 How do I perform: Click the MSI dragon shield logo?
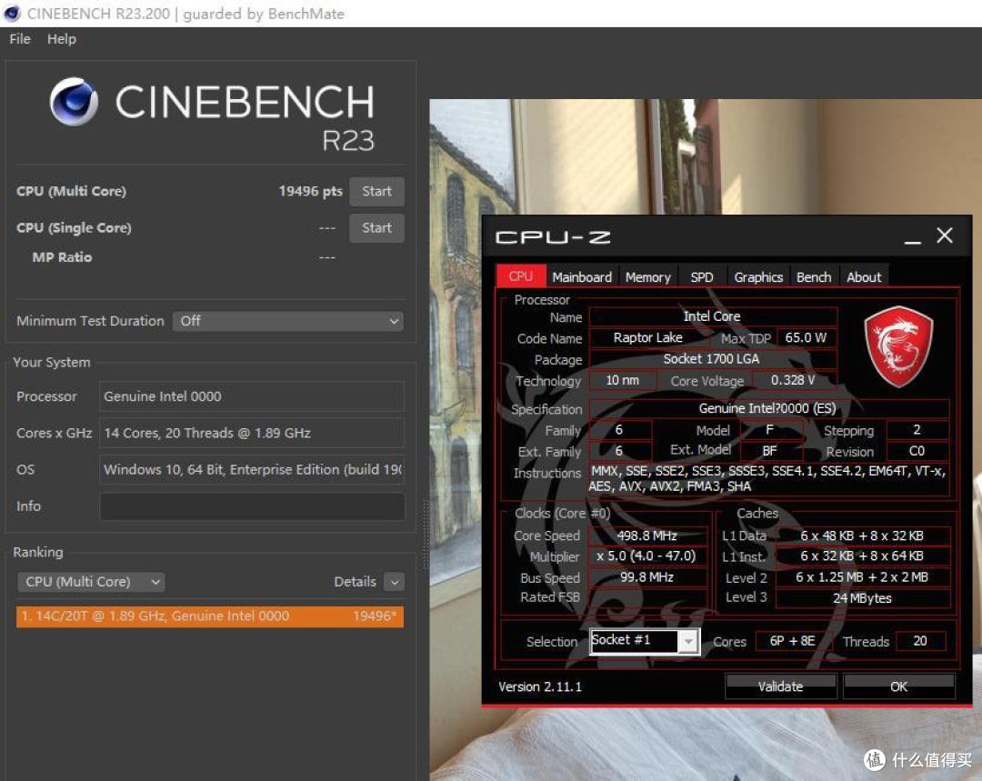coord(898,346)
